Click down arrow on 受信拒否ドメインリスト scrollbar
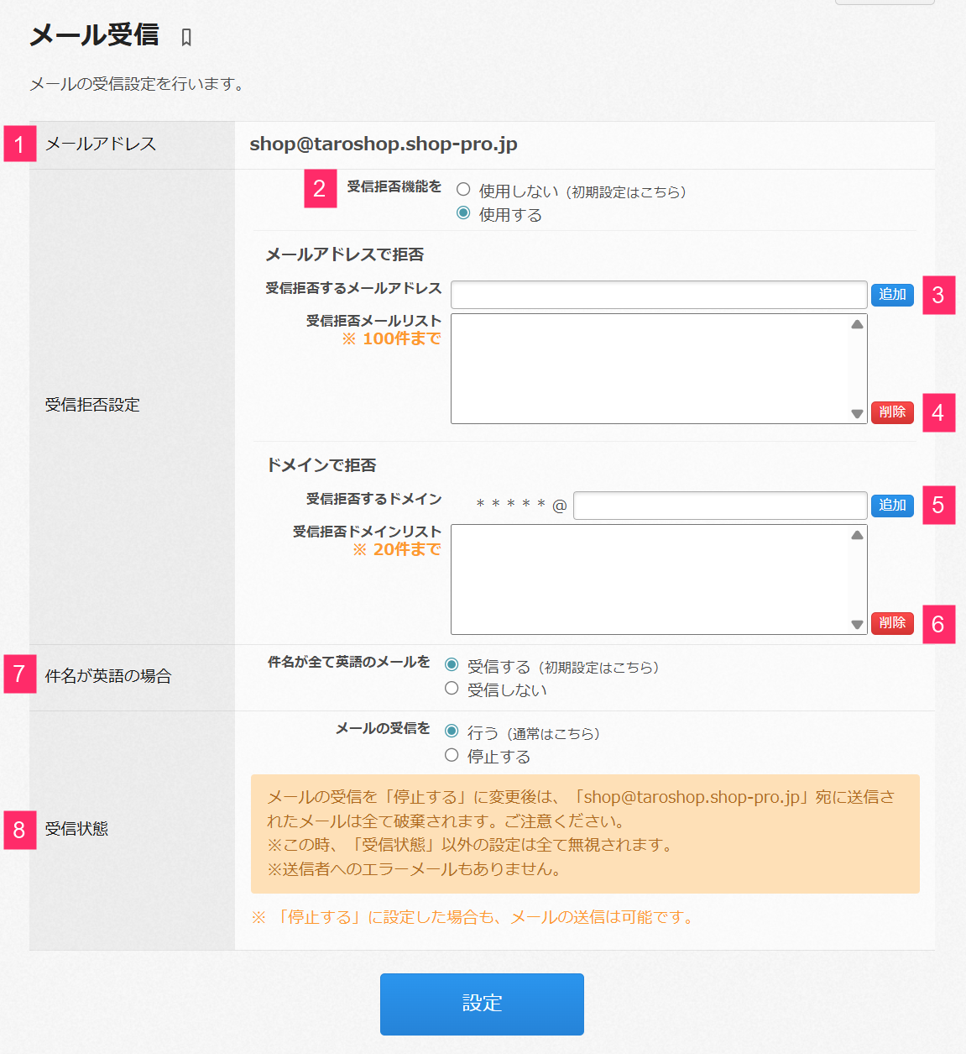 pos(855,626)
